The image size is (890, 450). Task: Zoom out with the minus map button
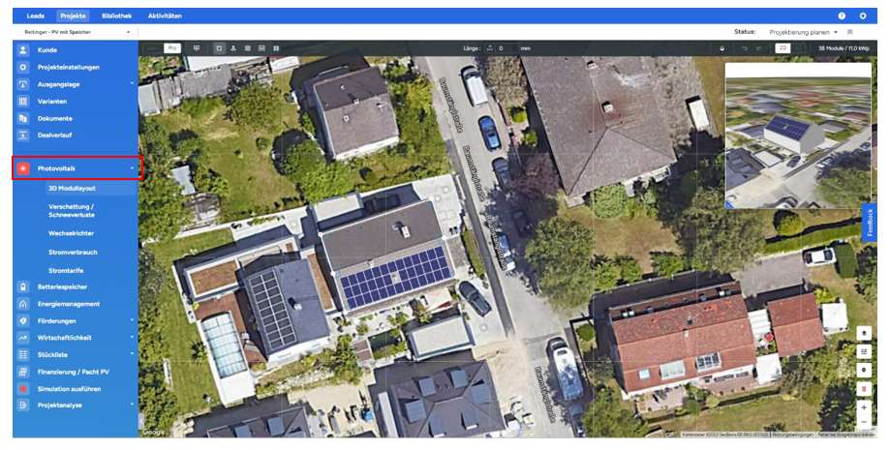click(864, 422)
